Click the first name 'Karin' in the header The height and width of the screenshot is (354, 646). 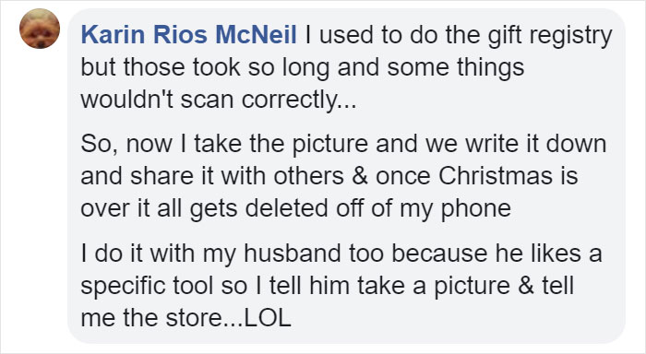click(x=114, y=35)
